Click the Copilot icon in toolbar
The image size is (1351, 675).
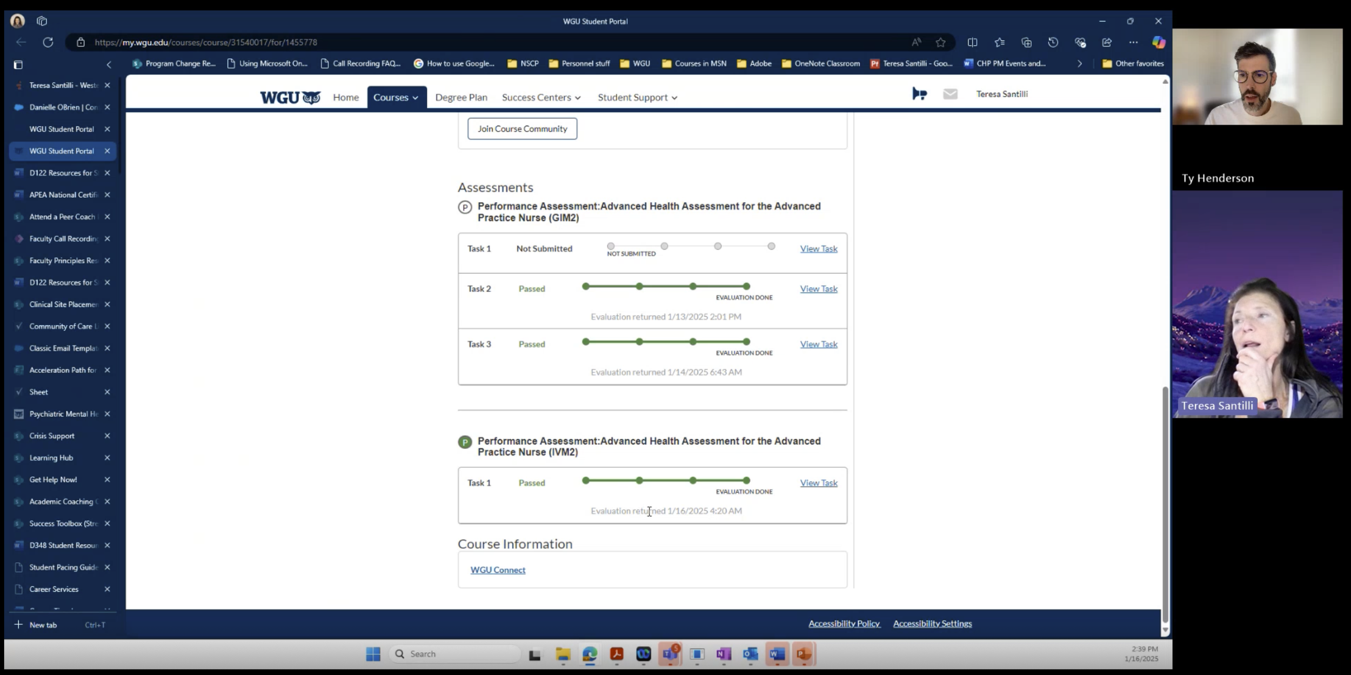tap(1159, 42)
